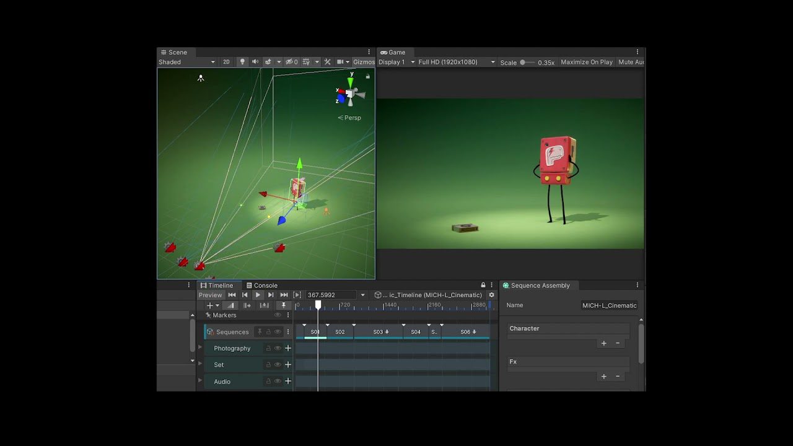
Task: Open the Timeline settings gear
Action: (492, 295)
